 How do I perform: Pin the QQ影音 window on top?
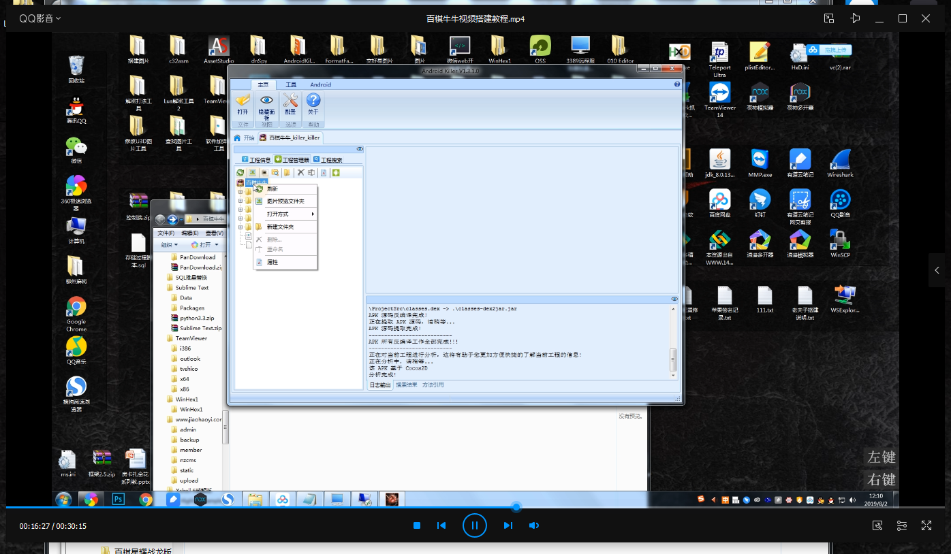pyautogui.click(x=855, y=18)
